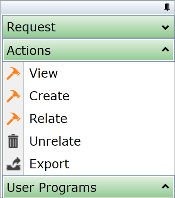Click blank area right of Export row
Viewport: 175px width, 198px height.
point(122,164)
